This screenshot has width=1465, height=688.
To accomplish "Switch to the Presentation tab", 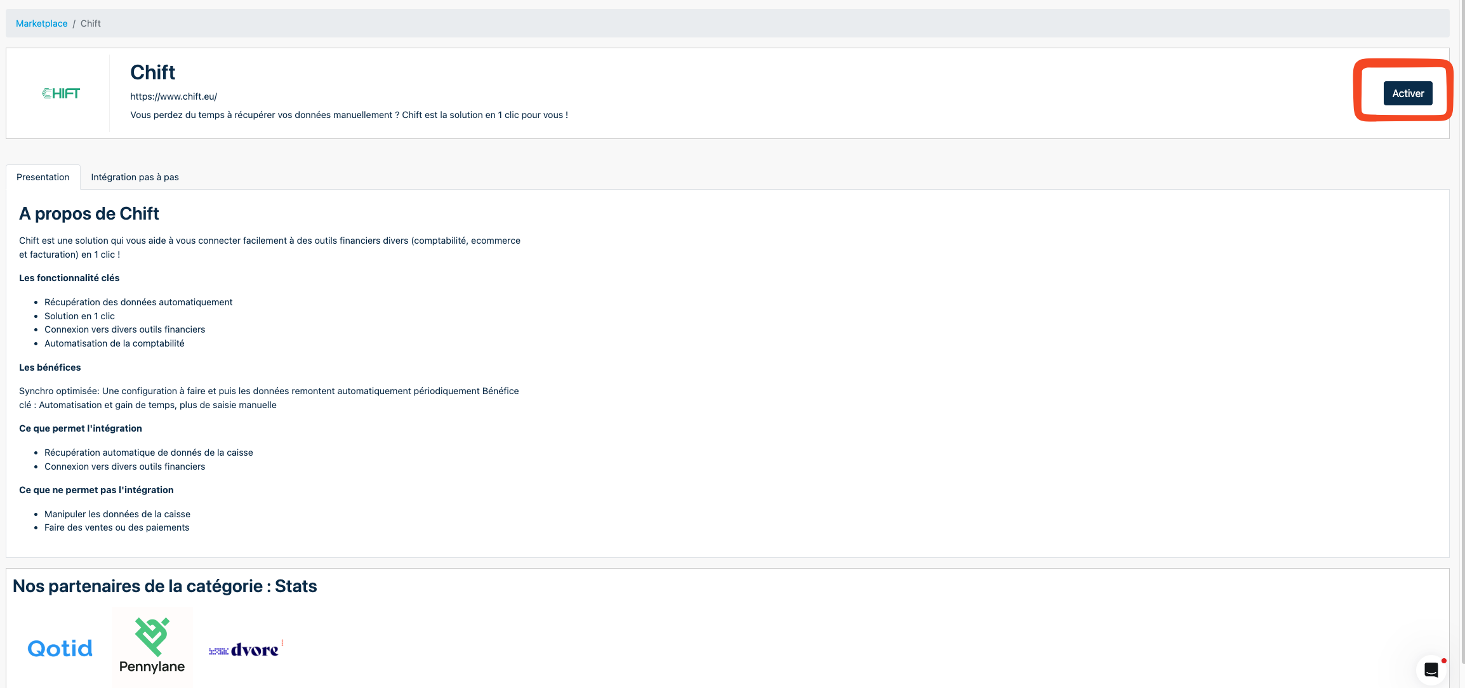I will [x=43, y=177].
